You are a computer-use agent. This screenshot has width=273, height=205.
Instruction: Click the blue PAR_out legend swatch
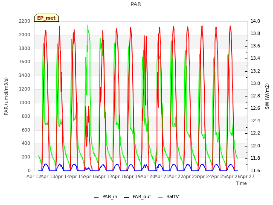tap(127, 197)
